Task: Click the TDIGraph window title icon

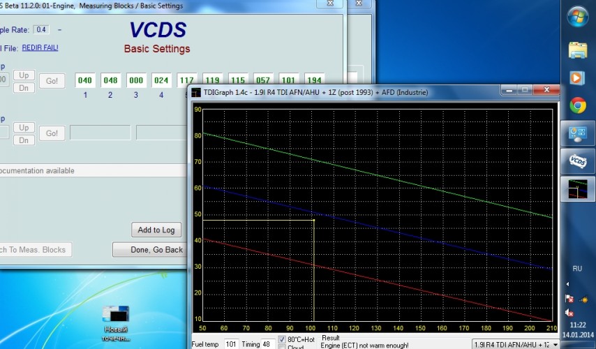Action: point(195,92)
